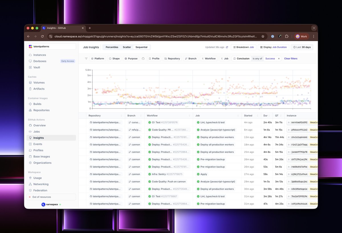Image resolution: width=342 pixels, height=233 pixels.
Task: Open the Base Images page
Action: (x=41, y=156)
